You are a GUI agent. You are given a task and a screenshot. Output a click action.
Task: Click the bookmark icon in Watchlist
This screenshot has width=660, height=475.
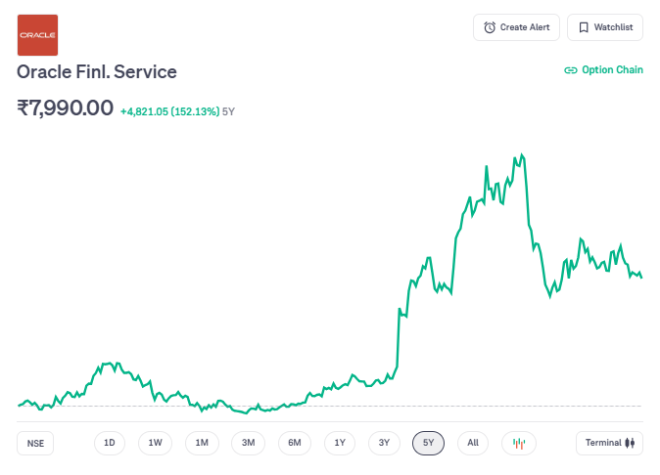pos(584,27)
